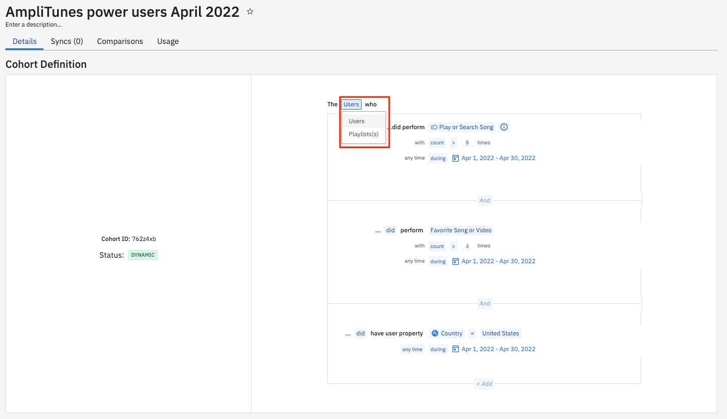Screen dimensions: 727x419
Task: Toggle the did selector for Favorite Song
Action: click(x=390, y=230)
